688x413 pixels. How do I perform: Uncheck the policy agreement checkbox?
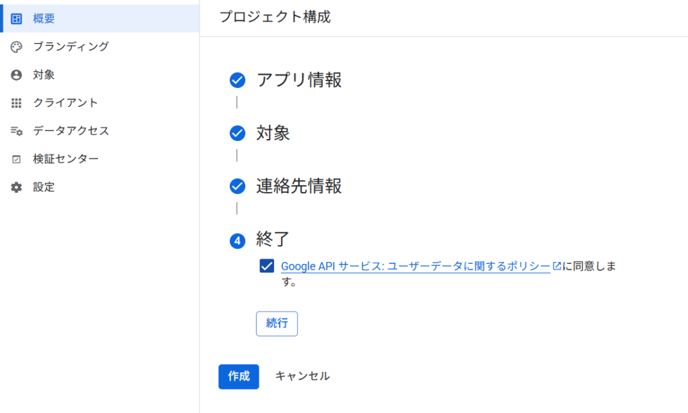(266, 266)
